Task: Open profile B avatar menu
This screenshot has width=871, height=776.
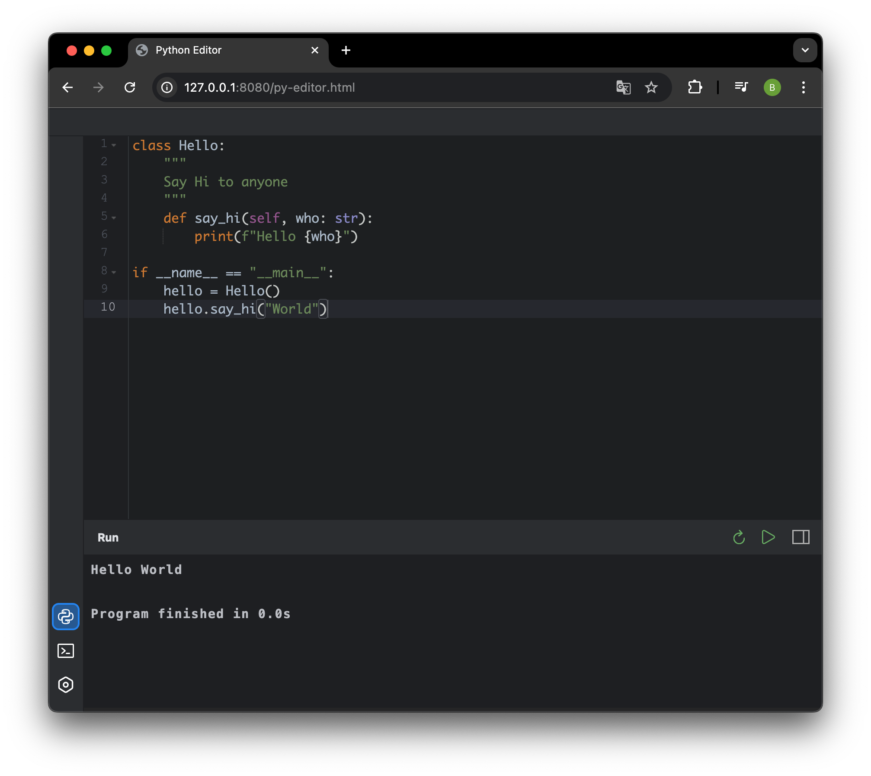Action: 772,87
